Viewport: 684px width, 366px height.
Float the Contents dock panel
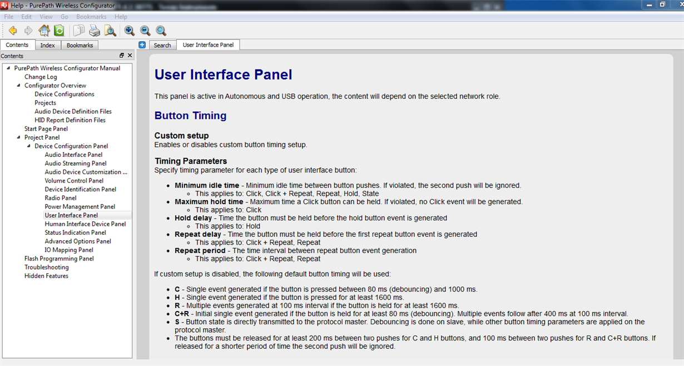(x=122, y=56)
